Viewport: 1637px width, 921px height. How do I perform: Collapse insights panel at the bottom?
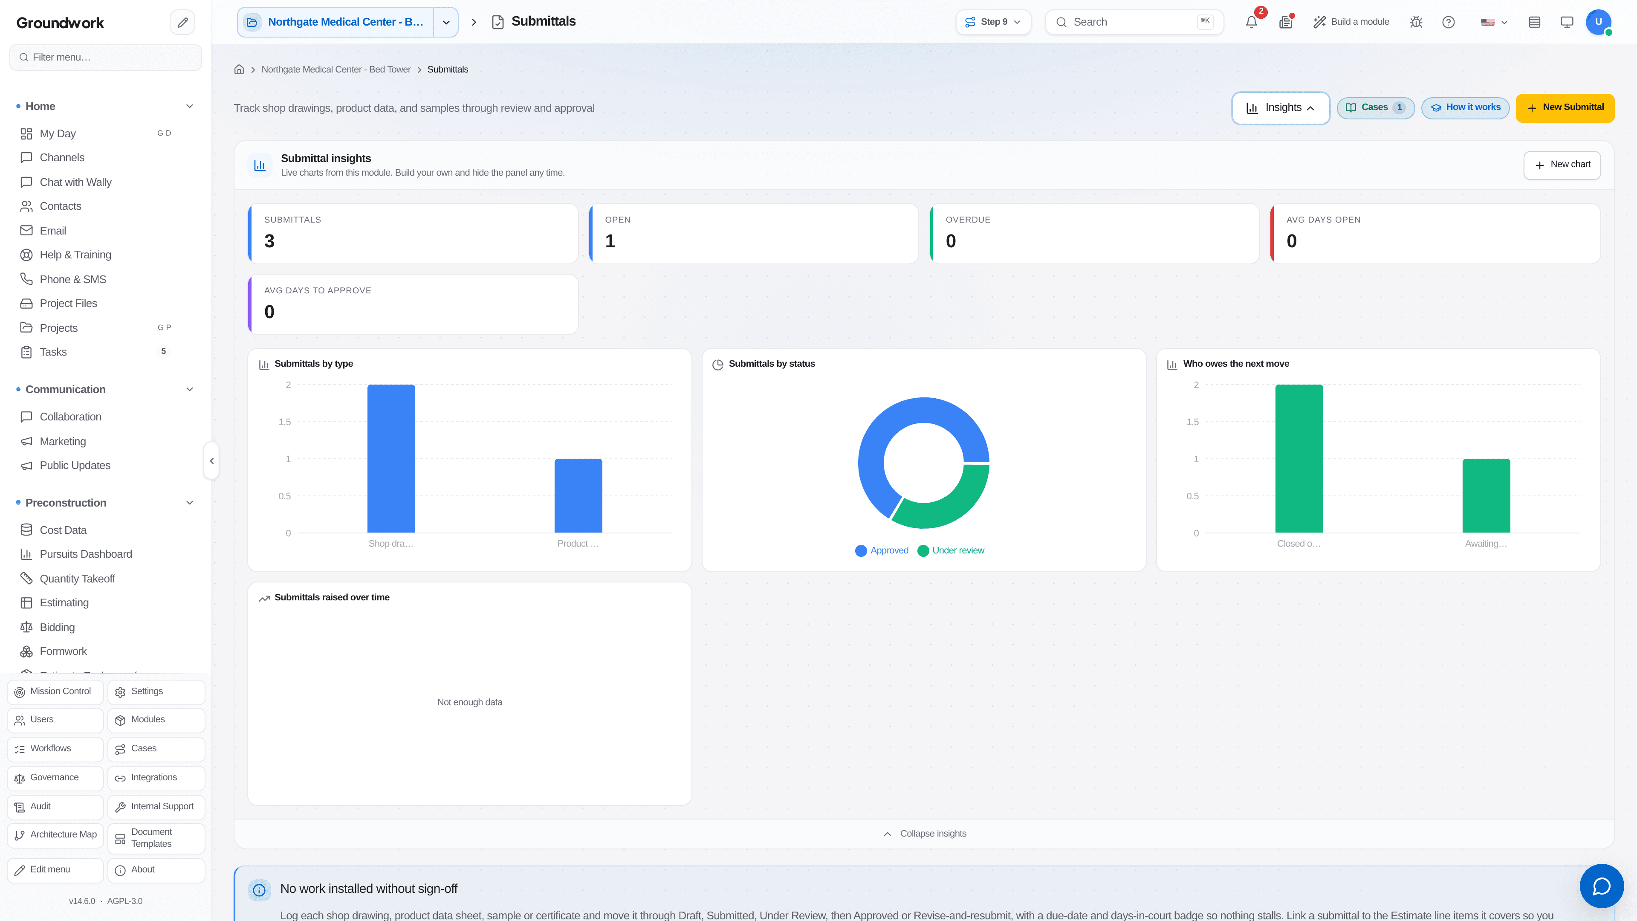pyautogui.click(x=925, y=834)
